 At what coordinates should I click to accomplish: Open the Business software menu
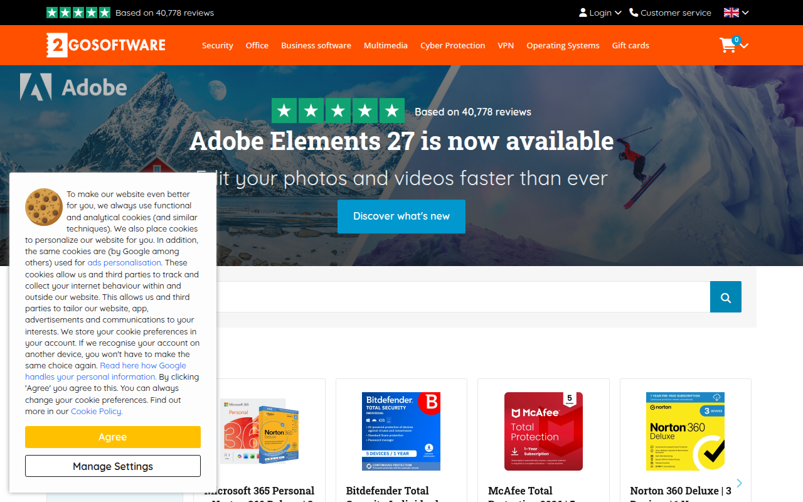316,45
